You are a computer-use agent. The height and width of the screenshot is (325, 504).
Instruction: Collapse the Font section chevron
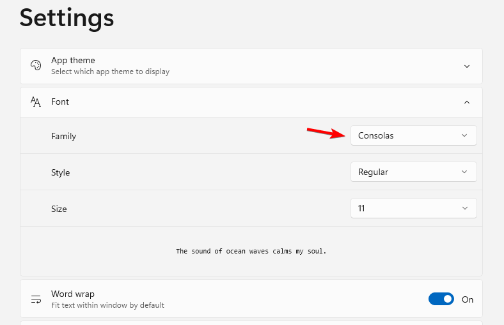point(467,102)
